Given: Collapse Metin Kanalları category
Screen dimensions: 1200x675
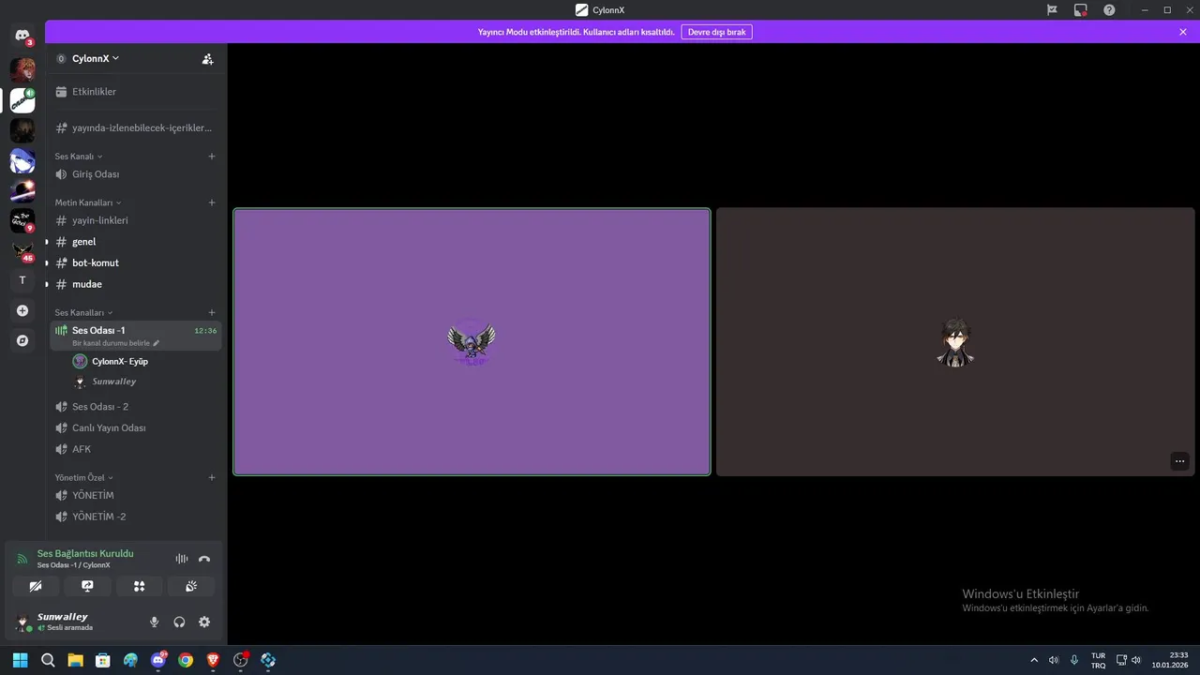Looking at the screenshot, I should (88, 202).
